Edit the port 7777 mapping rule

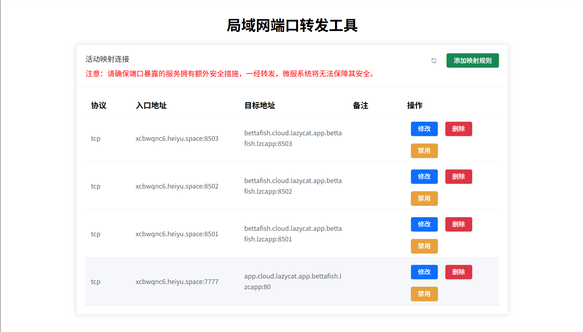[424, 272]
